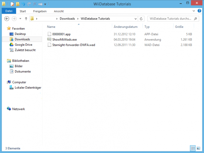204x153 pixels.
Task: Sort files by the Größe column
Action: (x=179, y=27)
